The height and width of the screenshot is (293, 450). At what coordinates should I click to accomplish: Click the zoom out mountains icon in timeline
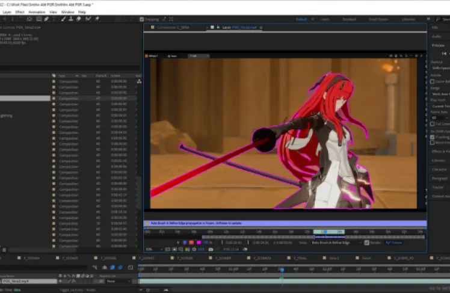tap(142, 290)
